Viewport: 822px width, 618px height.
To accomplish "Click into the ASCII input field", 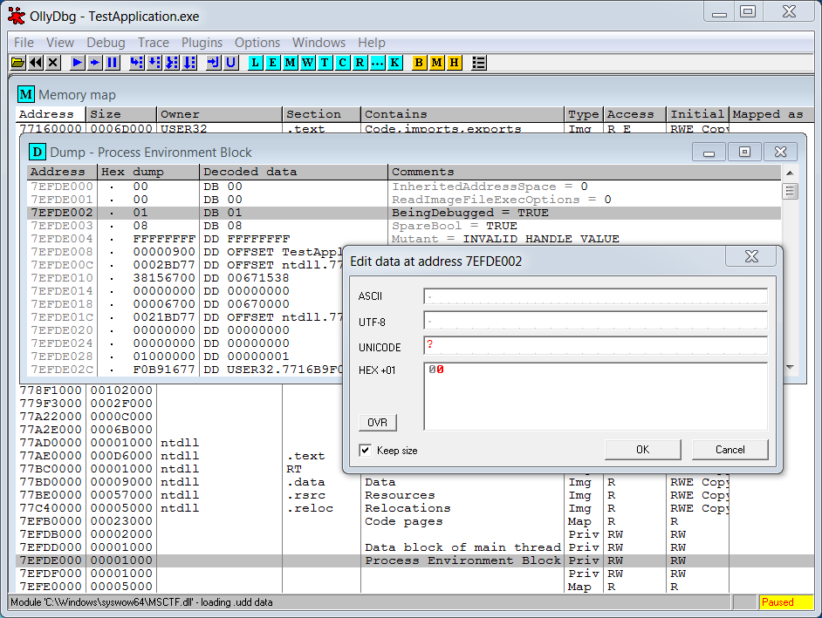I will 595,296.
